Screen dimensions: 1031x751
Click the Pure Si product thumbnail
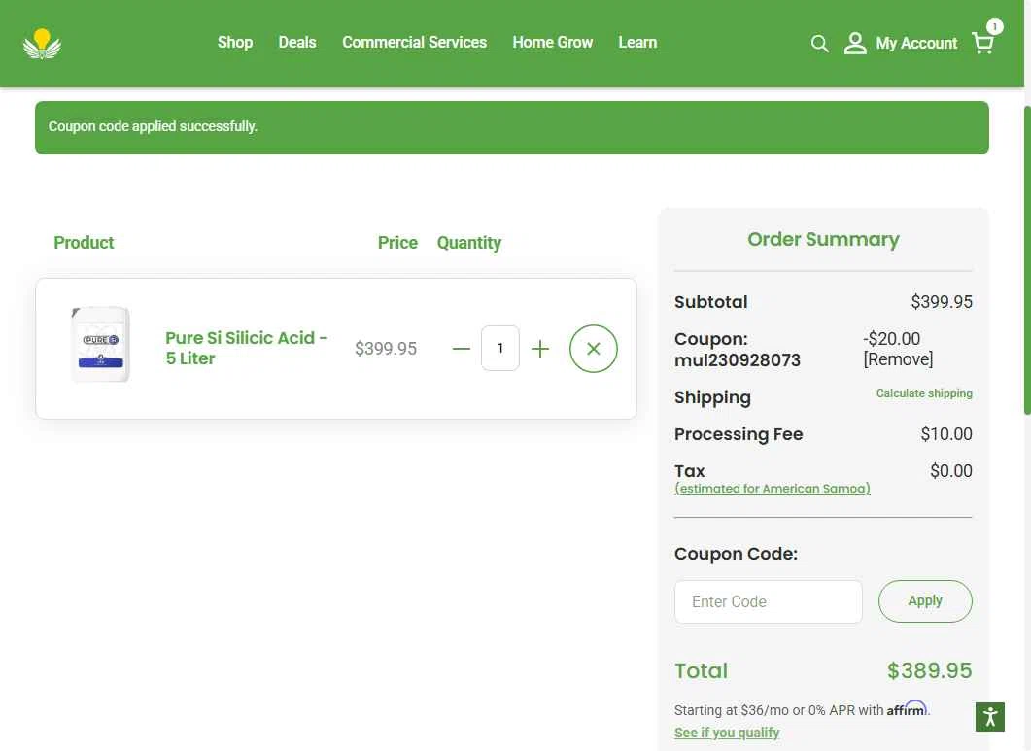100,344
